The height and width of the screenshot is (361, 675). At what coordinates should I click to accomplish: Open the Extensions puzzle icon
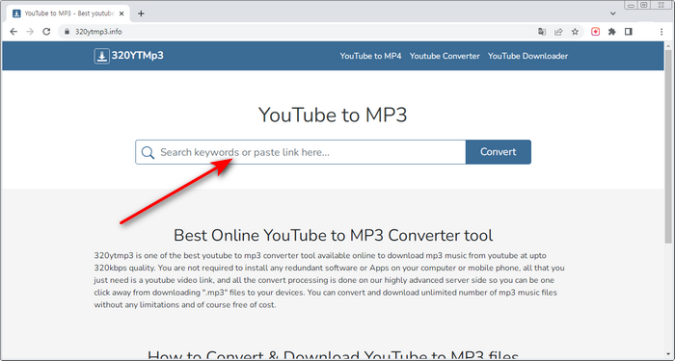pyautogui.click(x=611, y=32)
